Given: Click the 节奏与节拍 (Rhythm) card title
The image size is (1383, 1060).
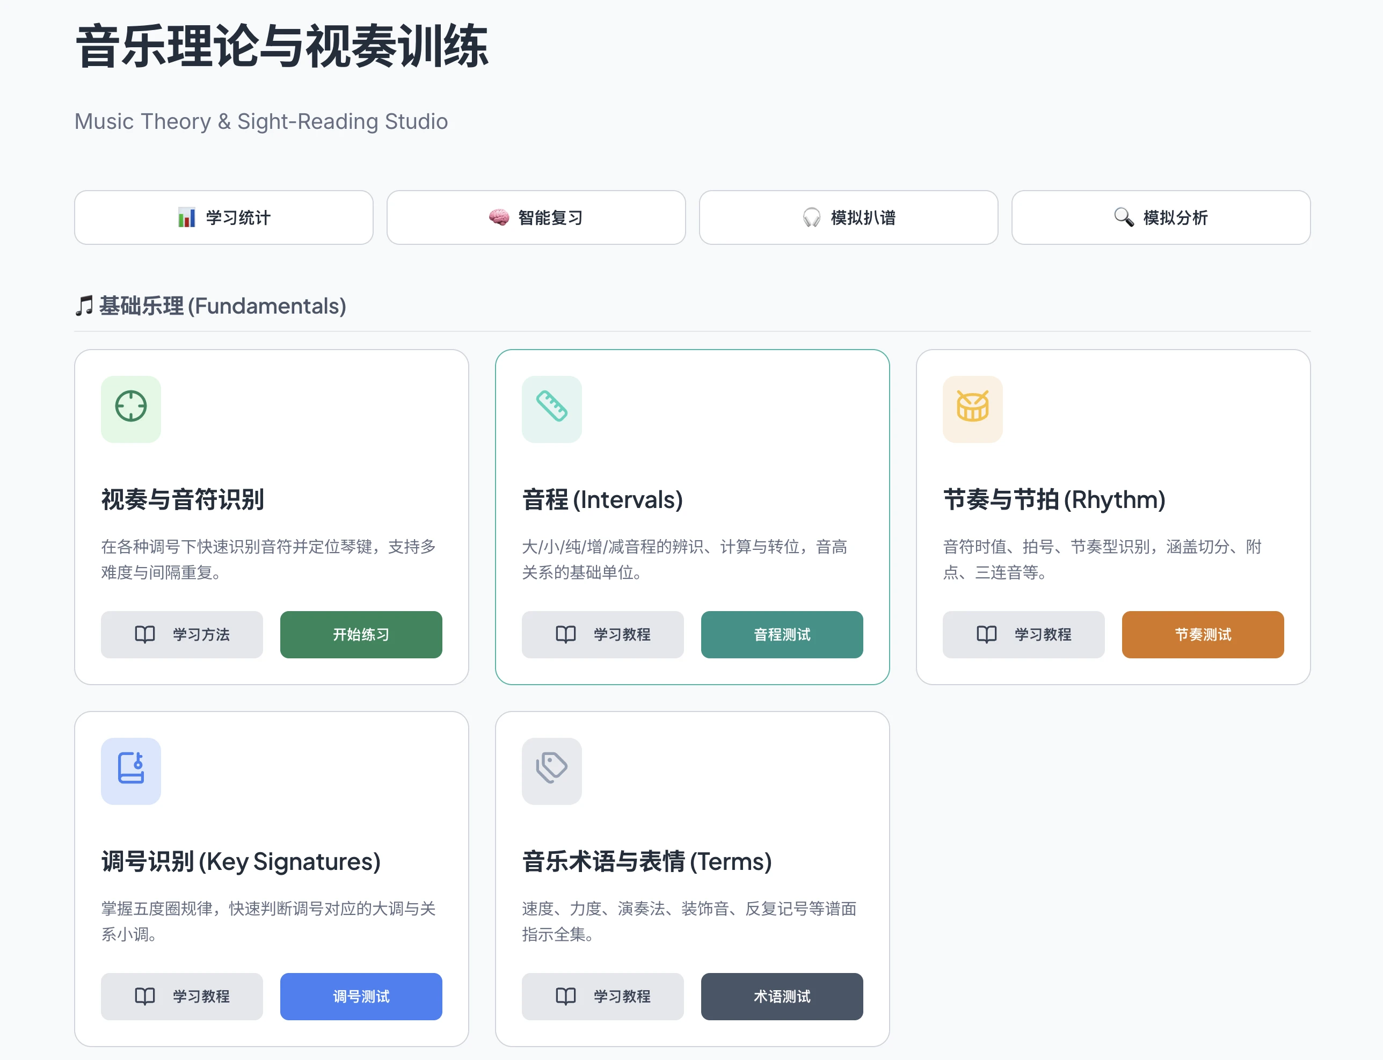Looking at the screenshot, I should point(1054,500).
